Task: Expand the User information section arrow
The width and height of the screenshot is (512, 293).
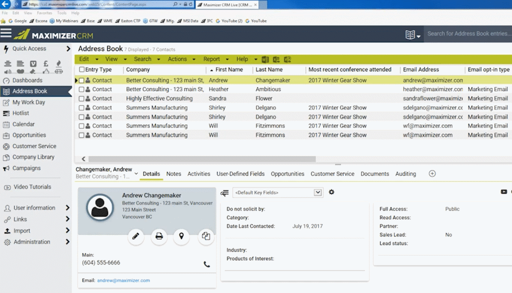Action: (x=67, y=207)
